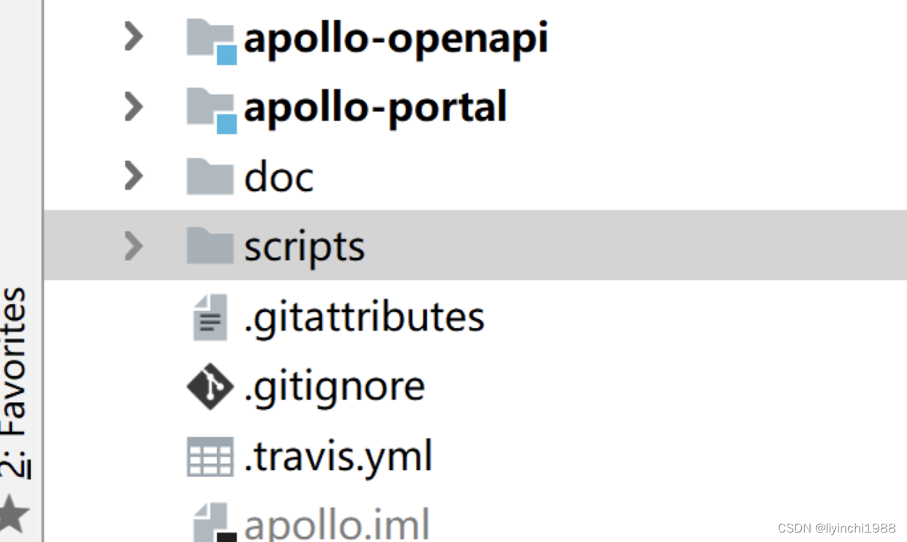Click the apollo-portal module folder icon
Screen dimensions: 907x542
coord(210,106)
